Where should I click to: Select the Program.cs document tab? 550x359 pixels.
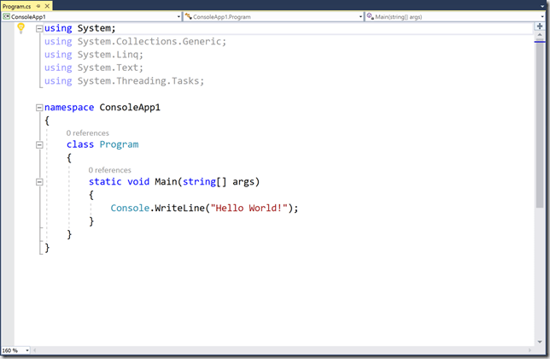click(17, 5)
